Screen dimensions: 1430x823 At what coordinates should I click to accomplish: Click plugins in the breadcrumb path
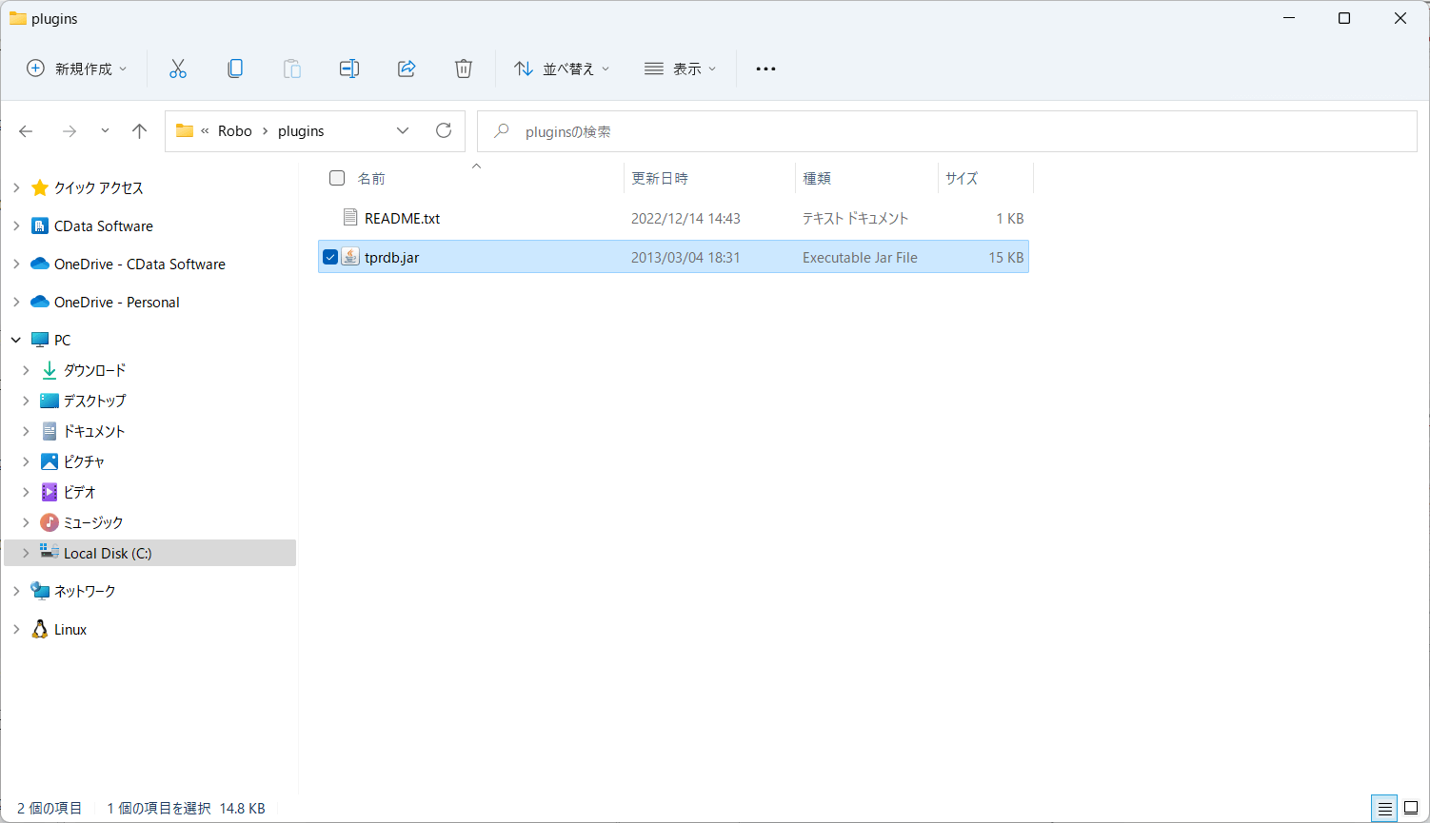click(301, 131)
